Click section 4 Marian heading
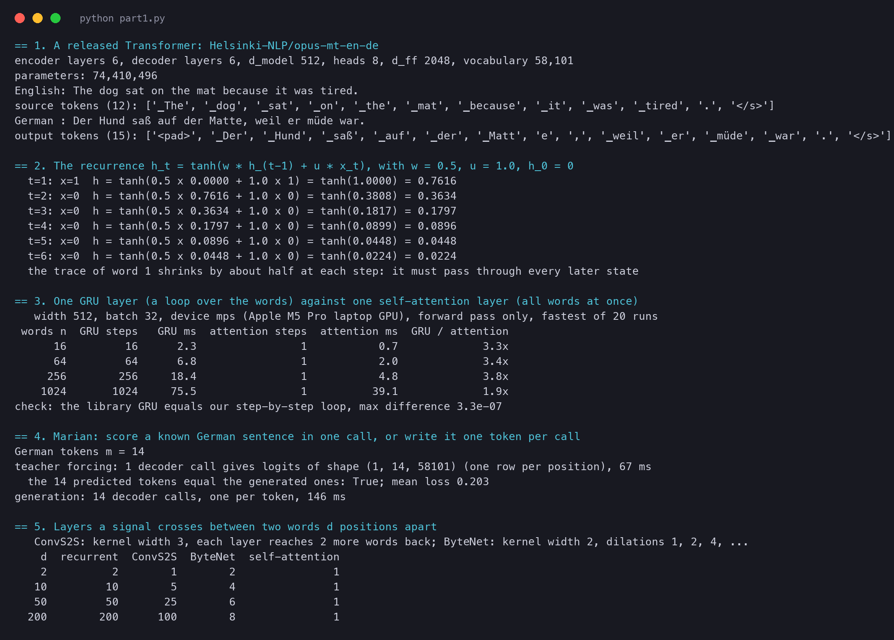Screen dimensions: 894x640 point(297,436)
